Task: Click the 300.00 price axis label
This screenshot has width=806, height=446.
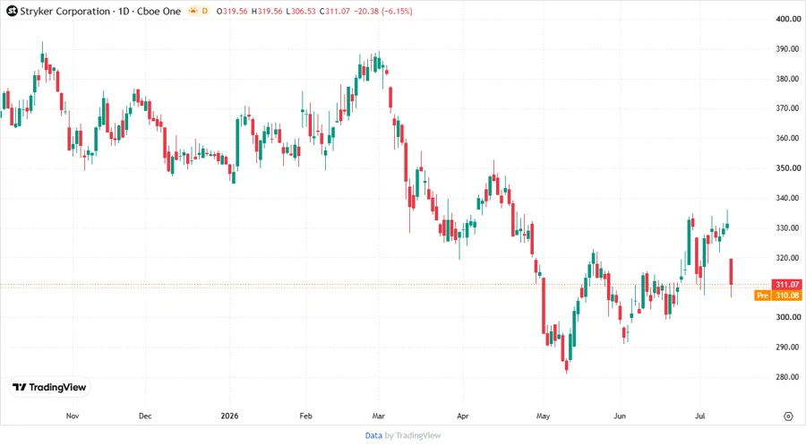Action: point(788,317)
